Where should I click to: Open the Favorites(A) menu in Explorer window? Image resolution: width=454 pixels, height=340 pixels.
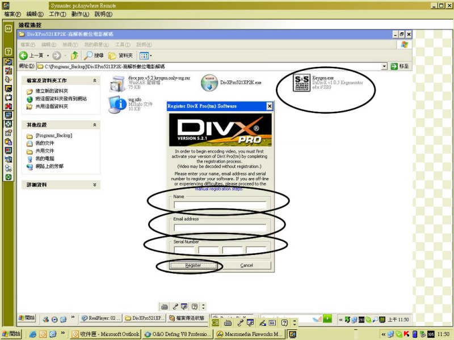click(96, 45)
